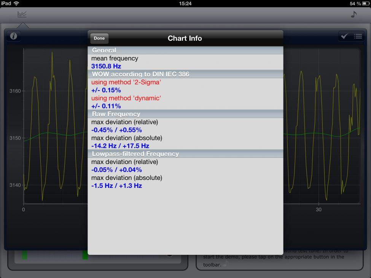
Task: Tap the raw value -14.2 Hz / +17.5 Hz
Action: 120,146
